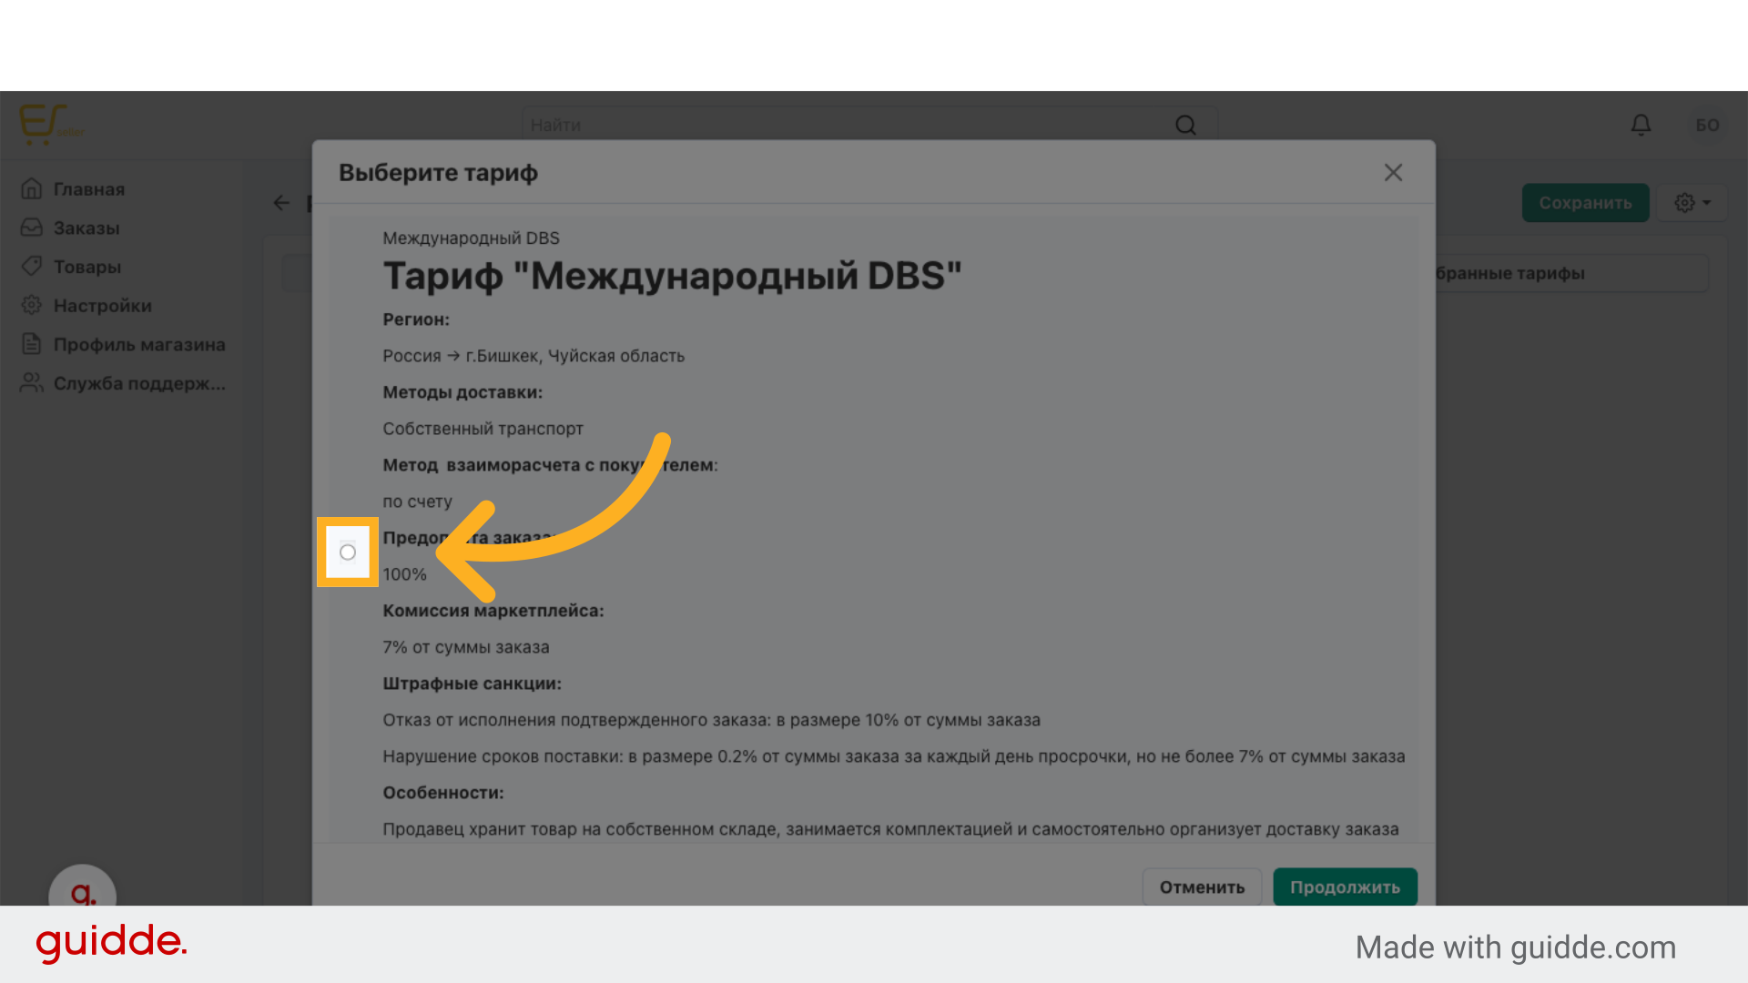Open the Служба поддержки people icon
Screen dimensions: 1748x983
click(x=32, y=383)
